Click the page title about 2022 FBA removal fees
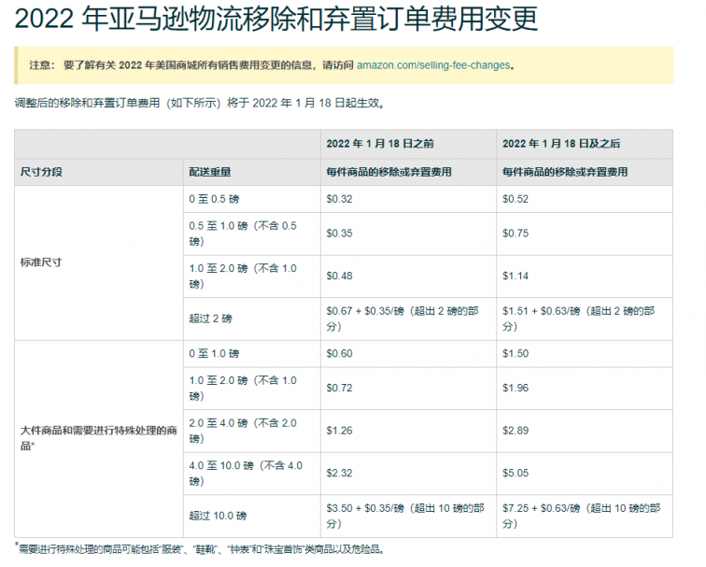 pos(276,19)
